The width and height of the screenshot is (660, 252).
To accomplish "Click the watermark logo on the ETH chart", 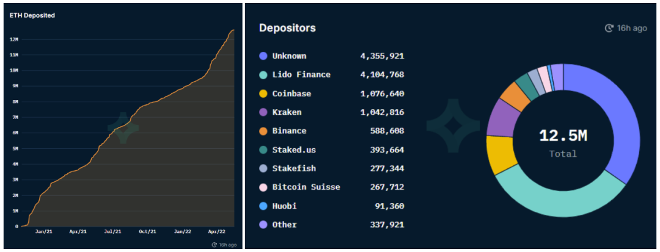I will point(123,128).
